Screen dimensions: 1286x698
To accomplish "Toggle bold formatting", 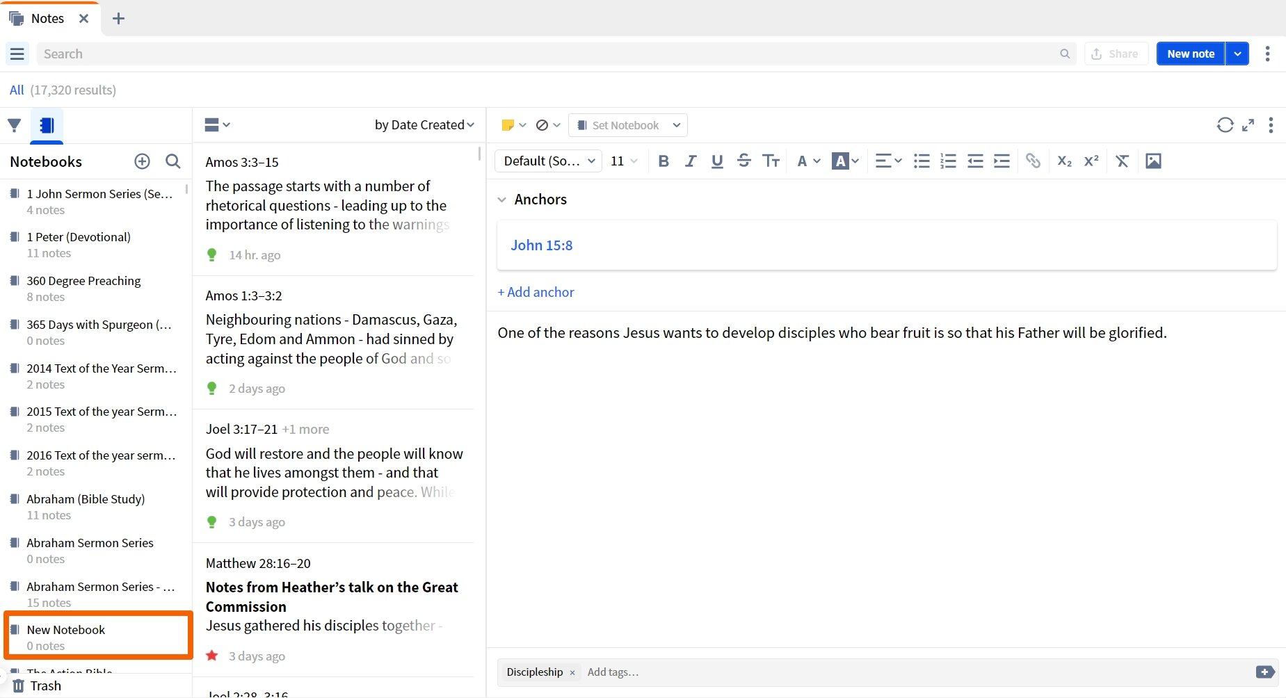I will tap(664, 161).
